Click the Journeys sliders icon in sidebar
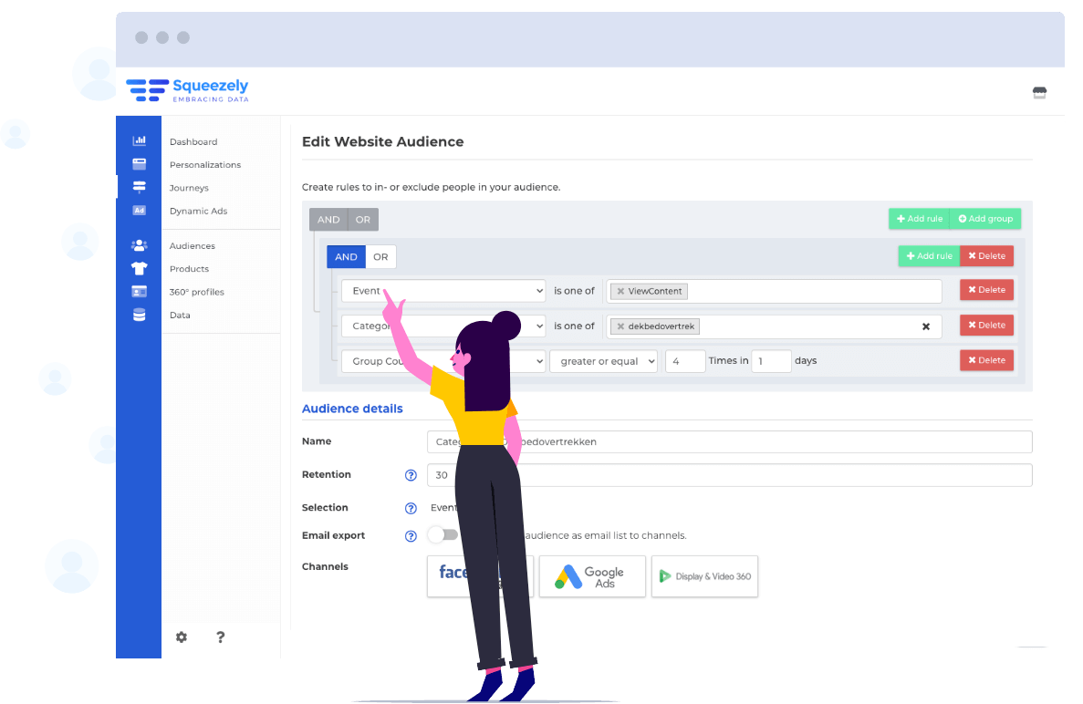 139,187
